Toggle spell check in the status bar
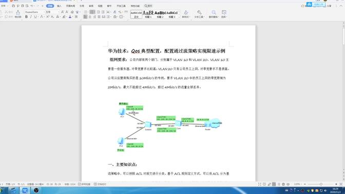Screen dimensions: 345x194 84,184
